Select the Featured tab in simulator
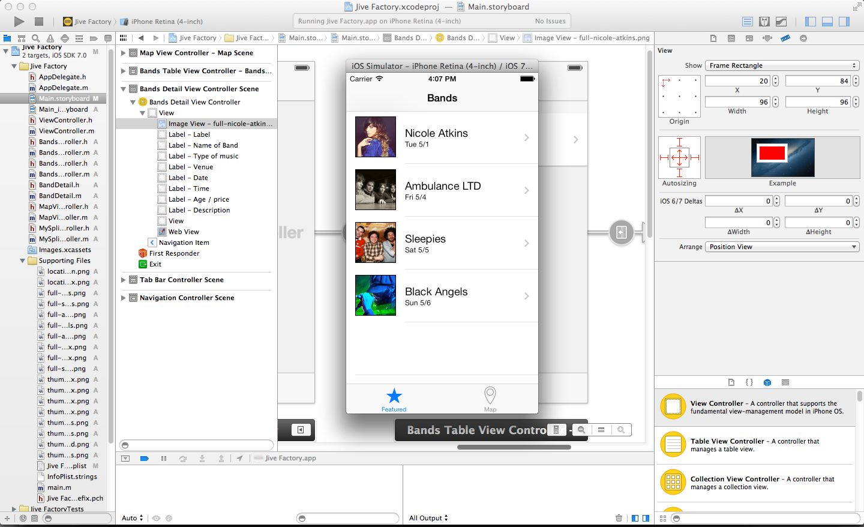864x527 pixels. click(394, 399)
